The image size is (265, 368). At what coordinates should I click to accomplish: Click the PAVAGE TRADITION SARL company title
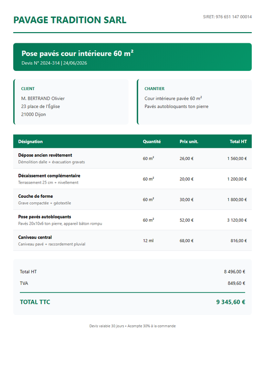tap(70, 20)
